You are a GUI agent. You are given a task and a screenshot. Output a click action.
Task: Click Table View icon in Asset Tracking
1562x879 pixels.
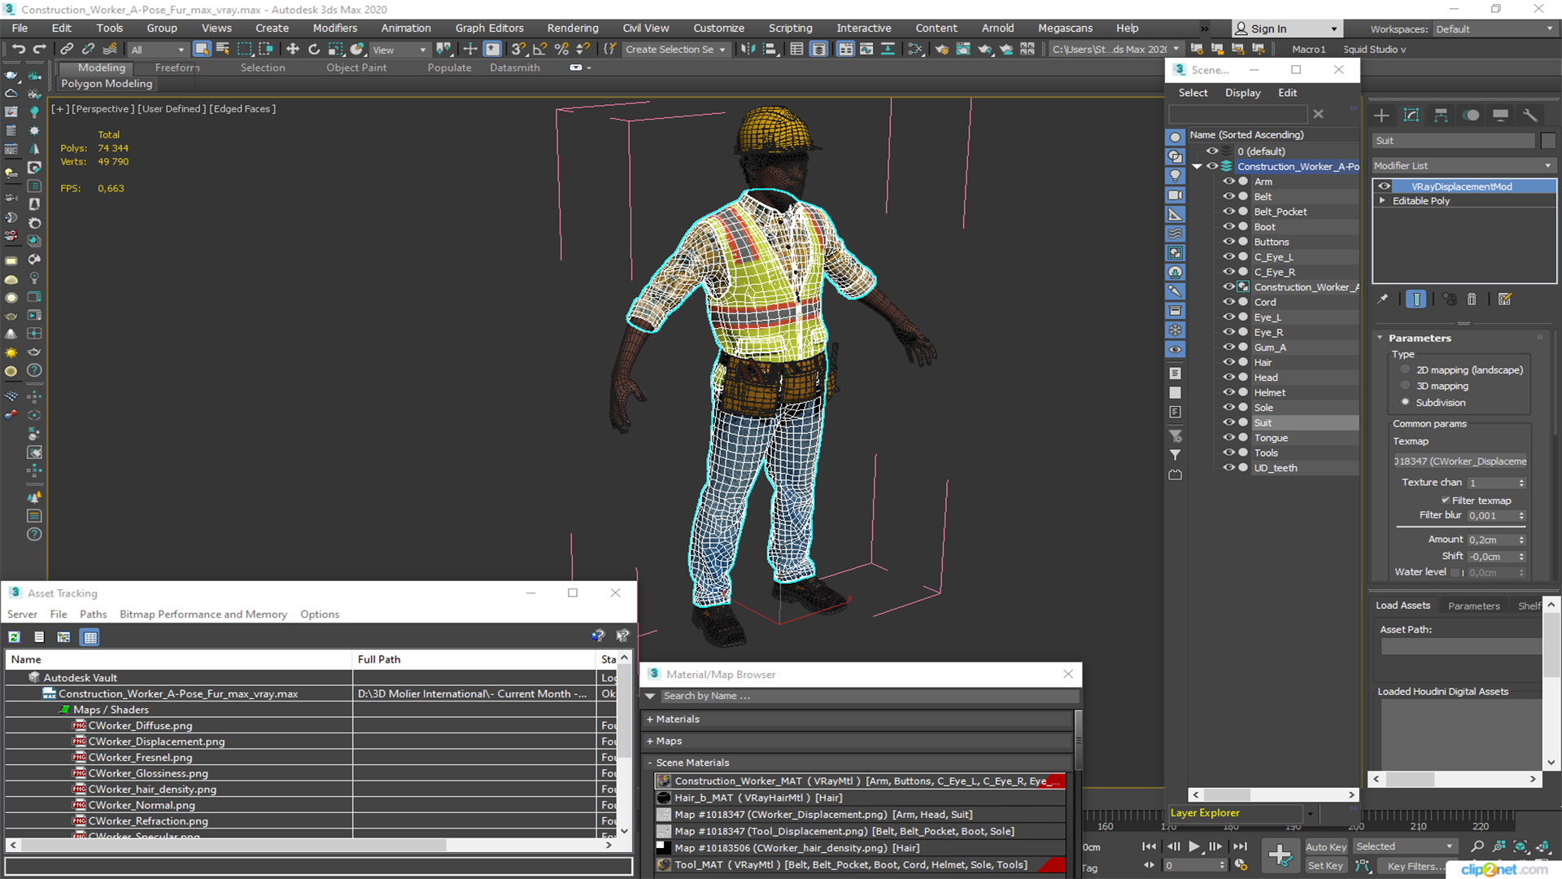[90, 637]
